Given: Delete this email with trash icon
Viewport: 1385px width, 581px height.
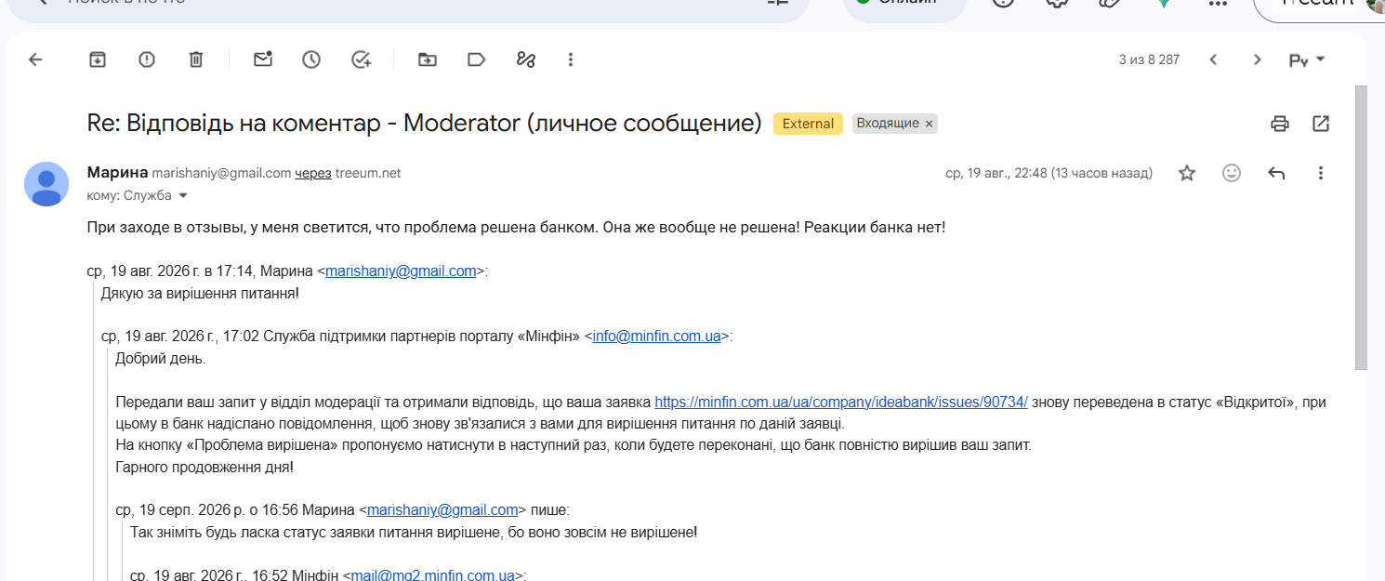Looking at the screenshot, I should [196, 59].
